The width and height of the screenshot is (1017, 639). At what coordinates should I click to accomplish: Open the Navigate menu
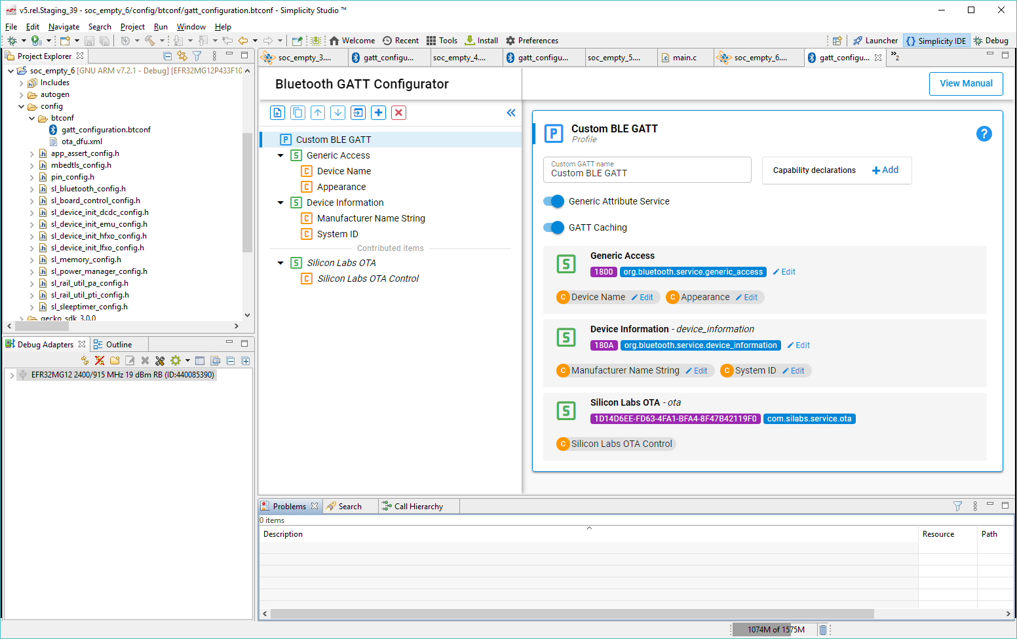click(x=64, y=26)
